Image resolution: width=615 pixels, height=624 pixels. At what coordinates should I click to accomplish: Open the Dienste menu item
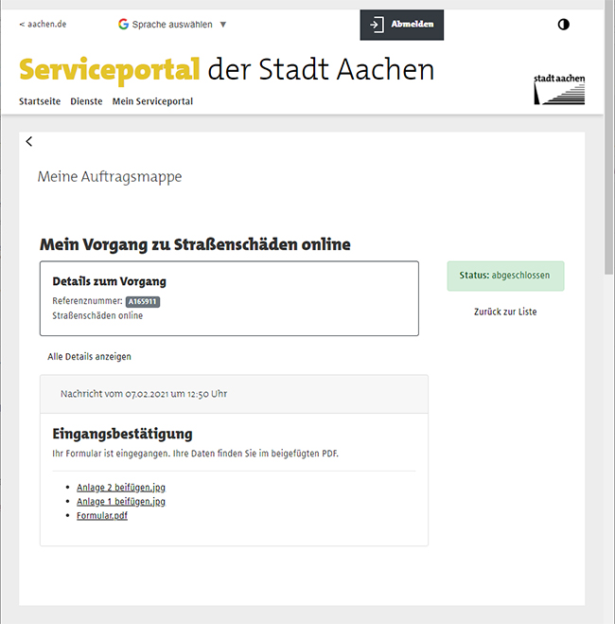(86, 101)
